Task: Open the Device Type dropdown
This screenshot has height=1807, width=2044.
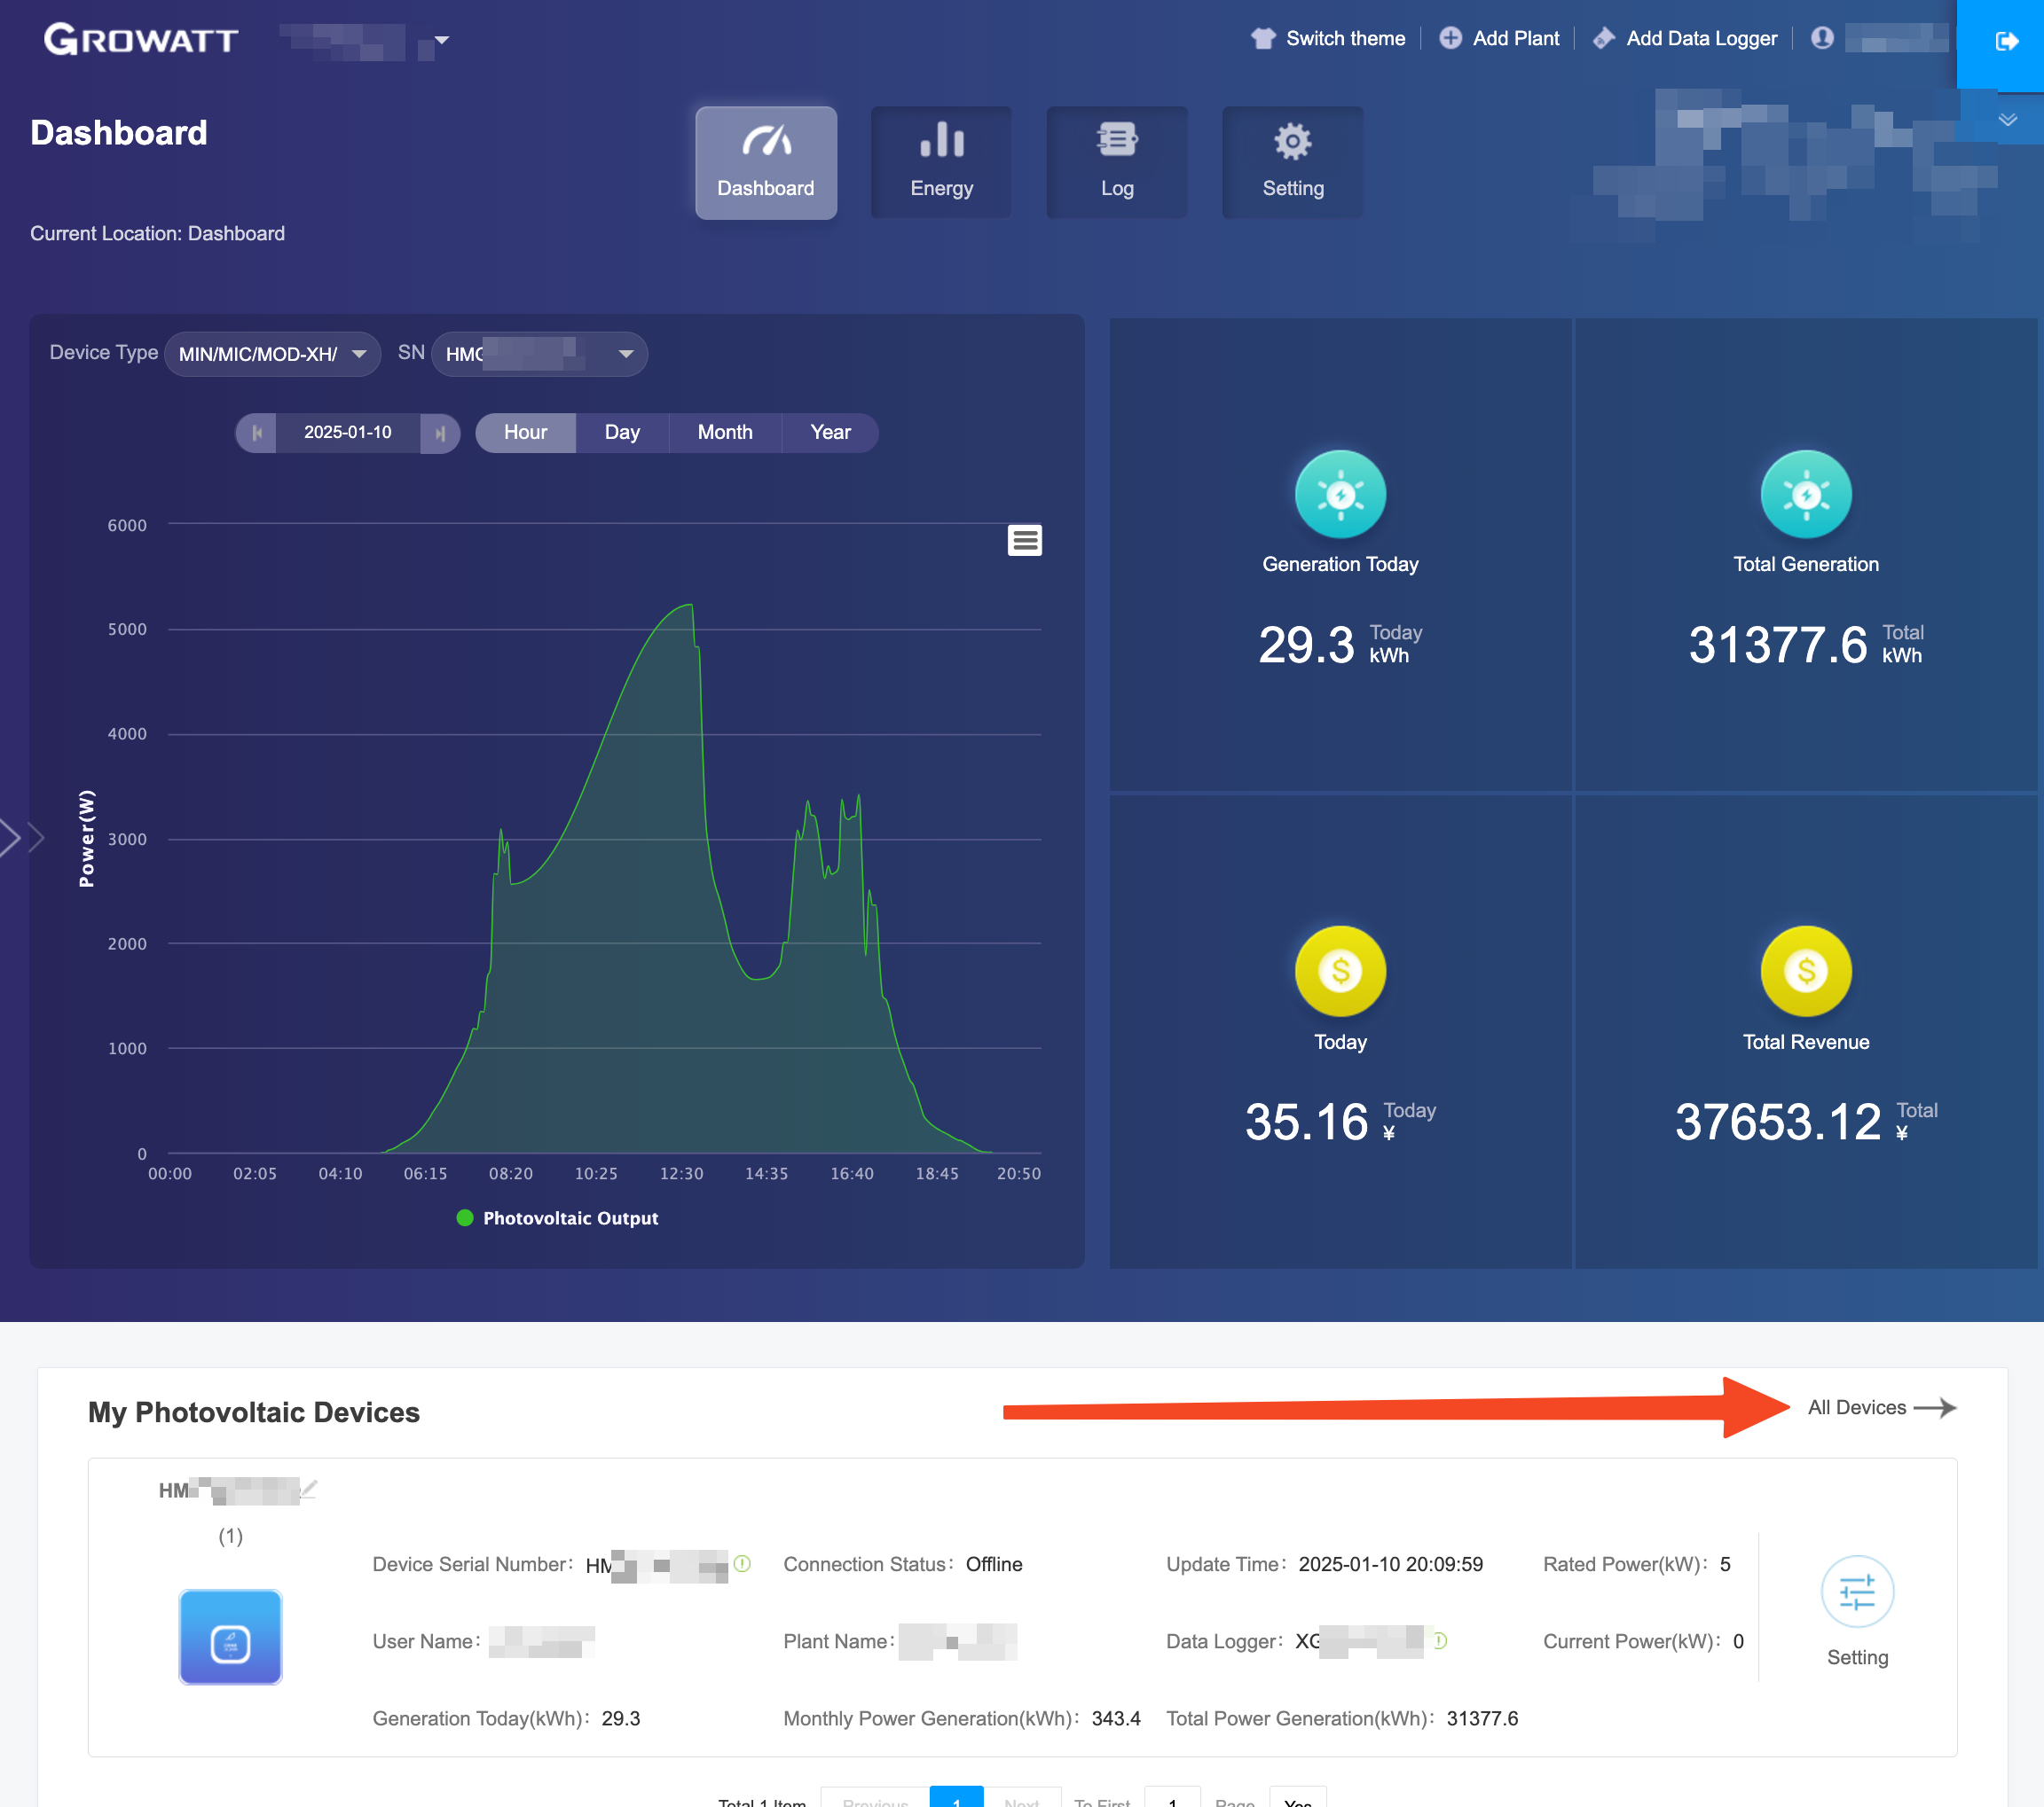Action: [272, 354]
